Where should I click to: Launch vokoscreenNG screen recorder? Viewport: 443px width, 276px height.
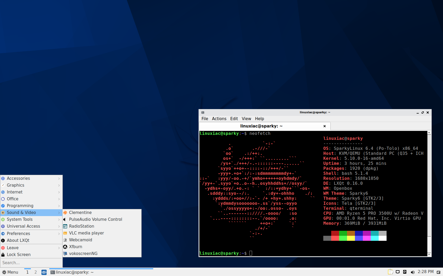pyautogui.click(x=102, y=253)
